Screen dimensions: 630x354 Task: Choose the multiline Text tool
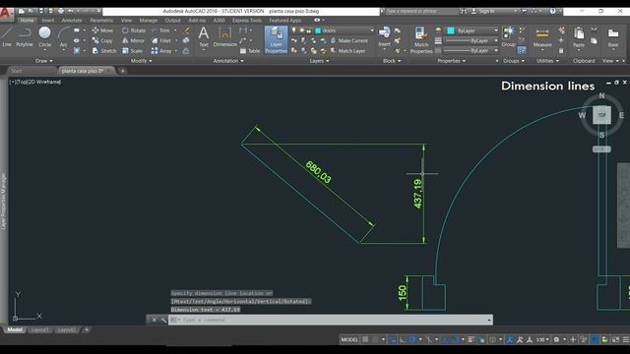[204, 37]
